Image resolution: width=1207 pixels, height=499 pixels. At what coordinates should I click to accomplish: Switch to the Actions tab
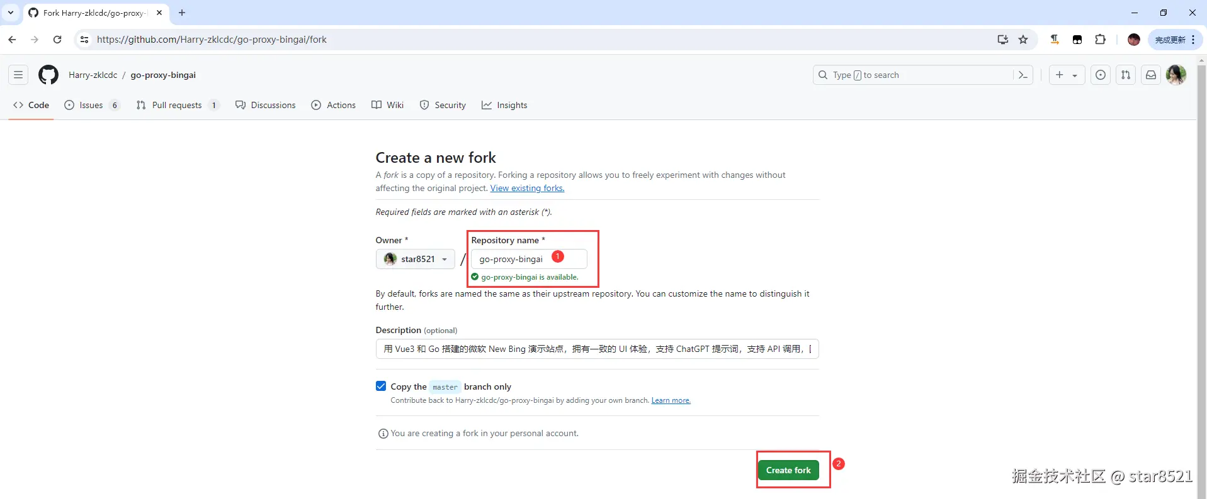334,105
